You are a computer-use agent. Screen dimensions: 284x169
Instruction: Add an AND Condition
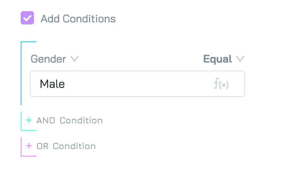[x=64, y=121]
